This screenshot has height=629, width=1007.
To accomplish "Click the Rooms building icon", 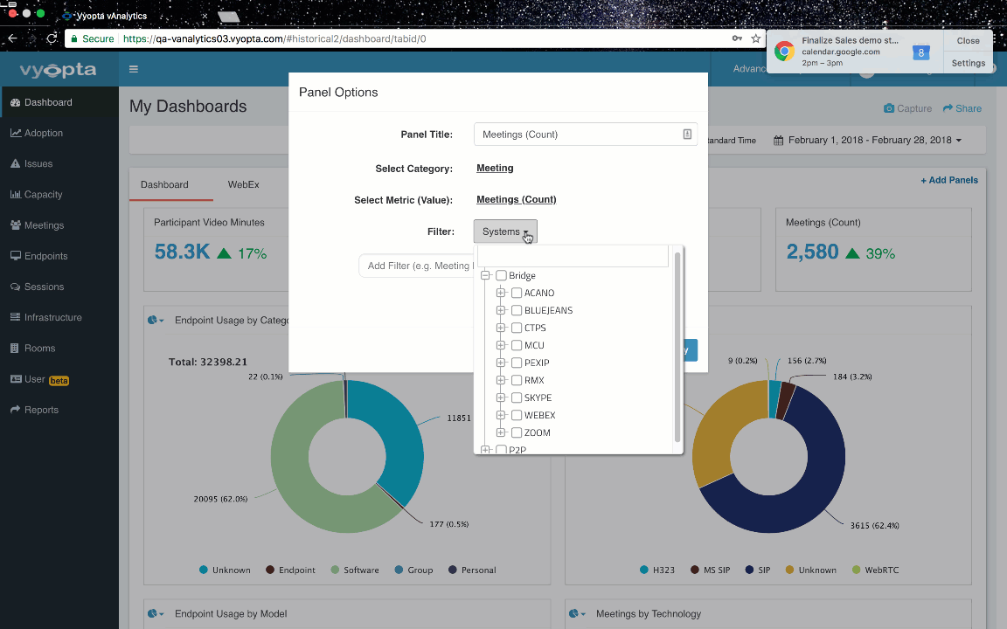I will (x=16, y=349).
